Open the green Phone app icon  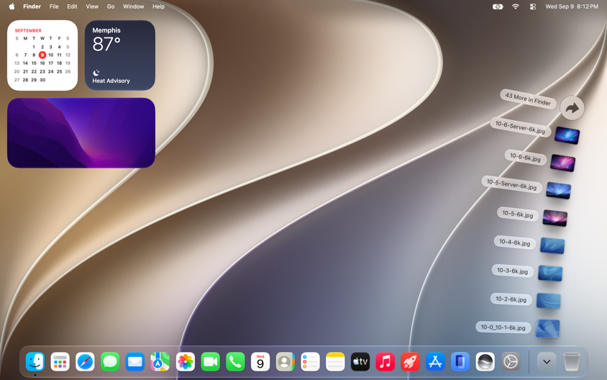point(235,362)
